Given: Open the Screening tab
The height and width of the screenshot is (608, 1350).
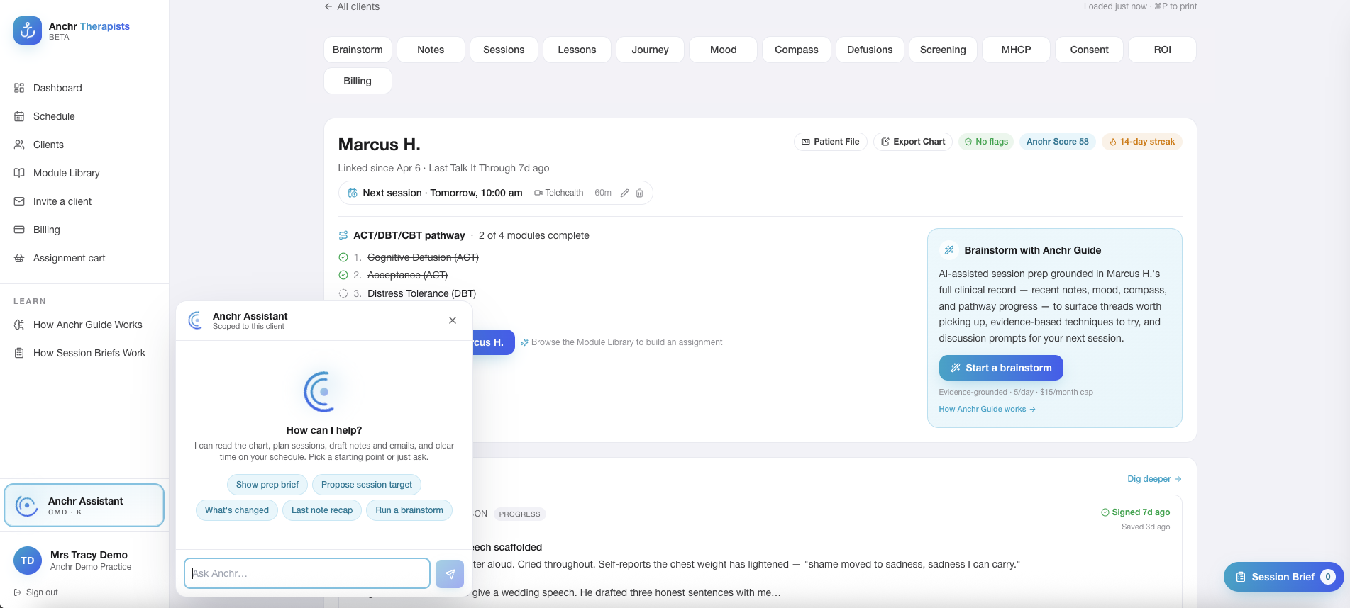Looking at the screenshot, I should (x=943, y=50).
